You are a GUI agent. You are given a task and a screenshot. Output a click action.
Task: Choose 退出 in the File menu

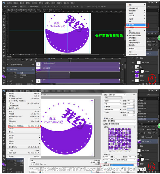point(24,156)
